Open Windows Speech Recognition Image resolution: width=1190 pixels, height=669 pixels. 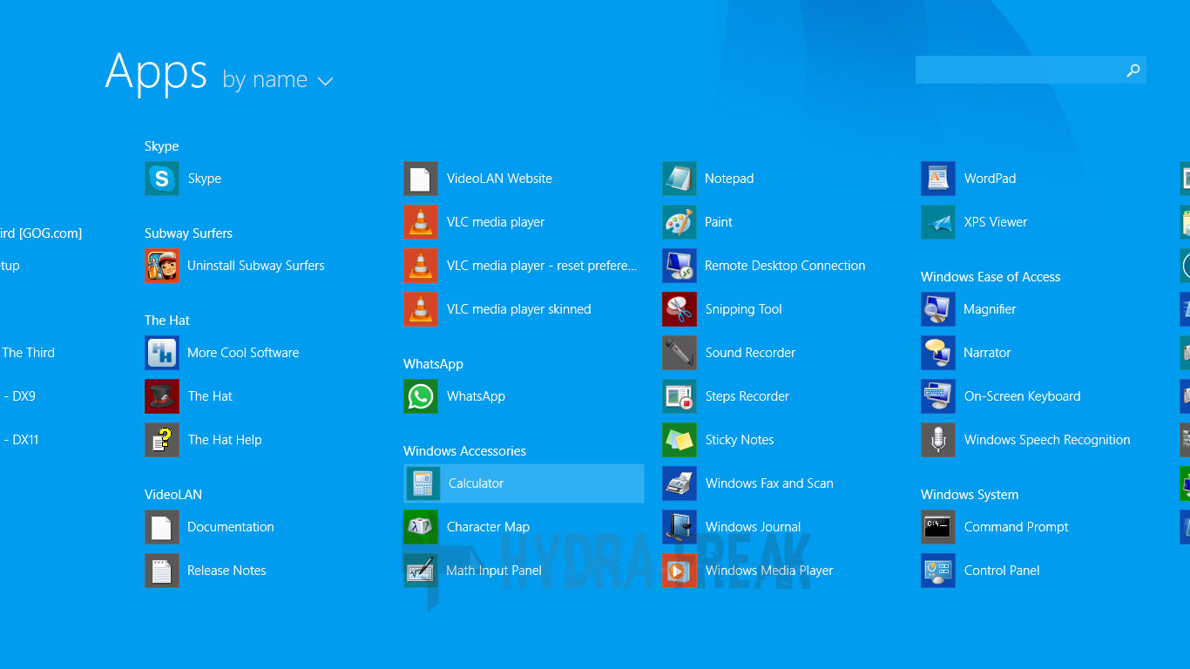coord(1046,440)
